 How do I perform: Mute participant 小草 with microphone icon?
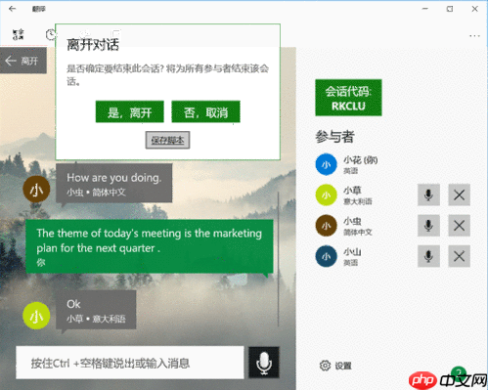pos(428,195)
